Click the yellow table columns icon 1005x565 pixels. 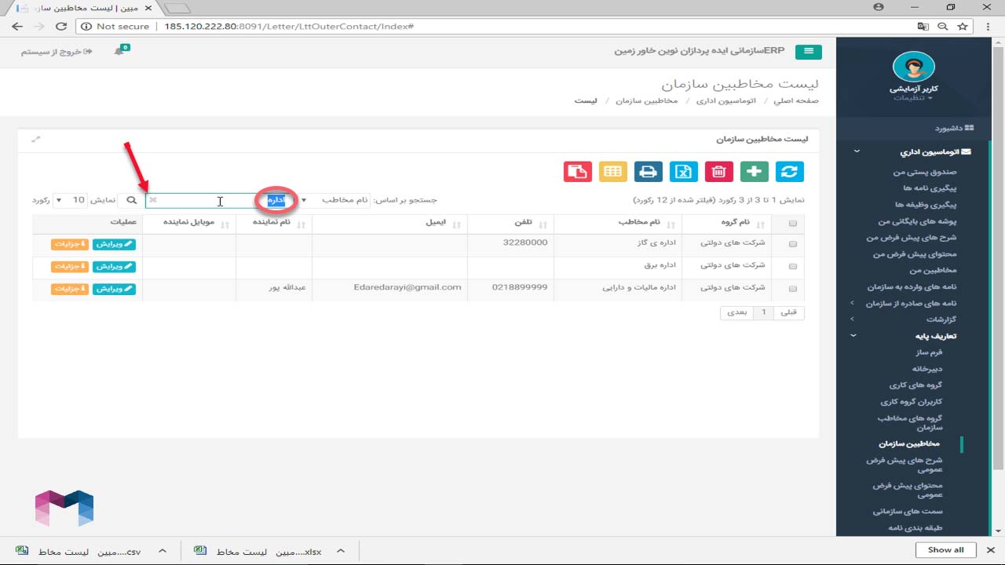(613, 171)
